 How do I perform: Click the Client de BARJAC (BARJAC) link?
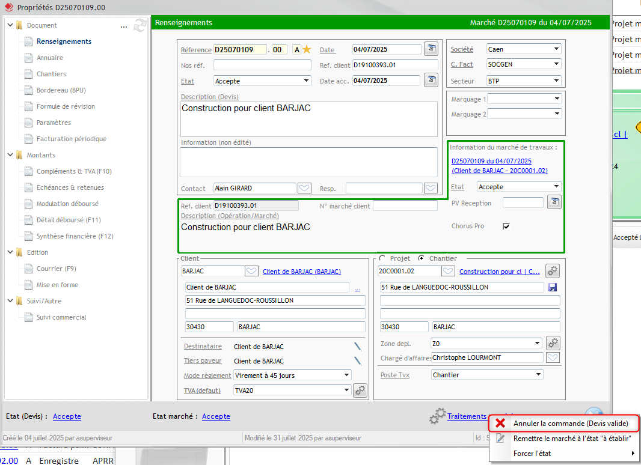[x=302, y=272]
